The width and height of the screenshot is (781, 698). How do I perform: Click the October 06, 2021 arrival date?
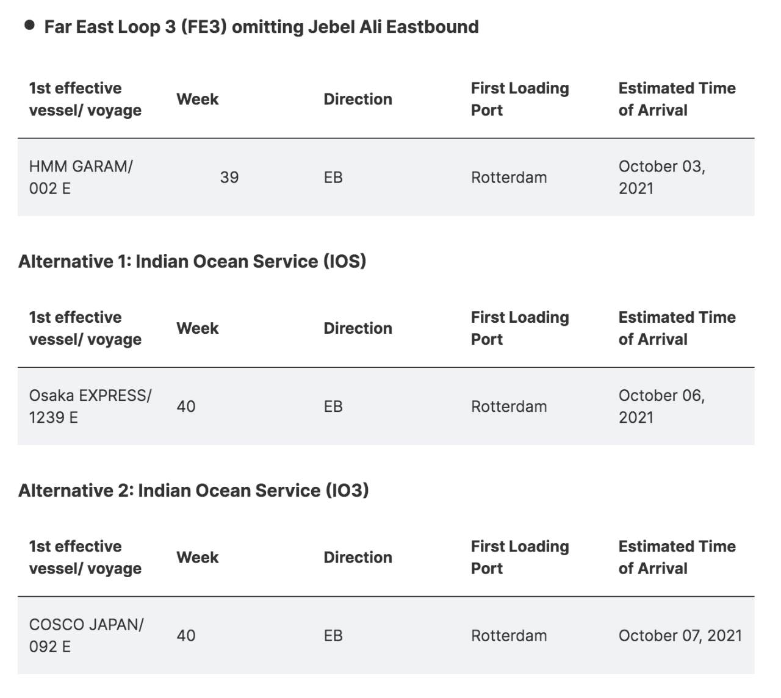pos(661,406)
